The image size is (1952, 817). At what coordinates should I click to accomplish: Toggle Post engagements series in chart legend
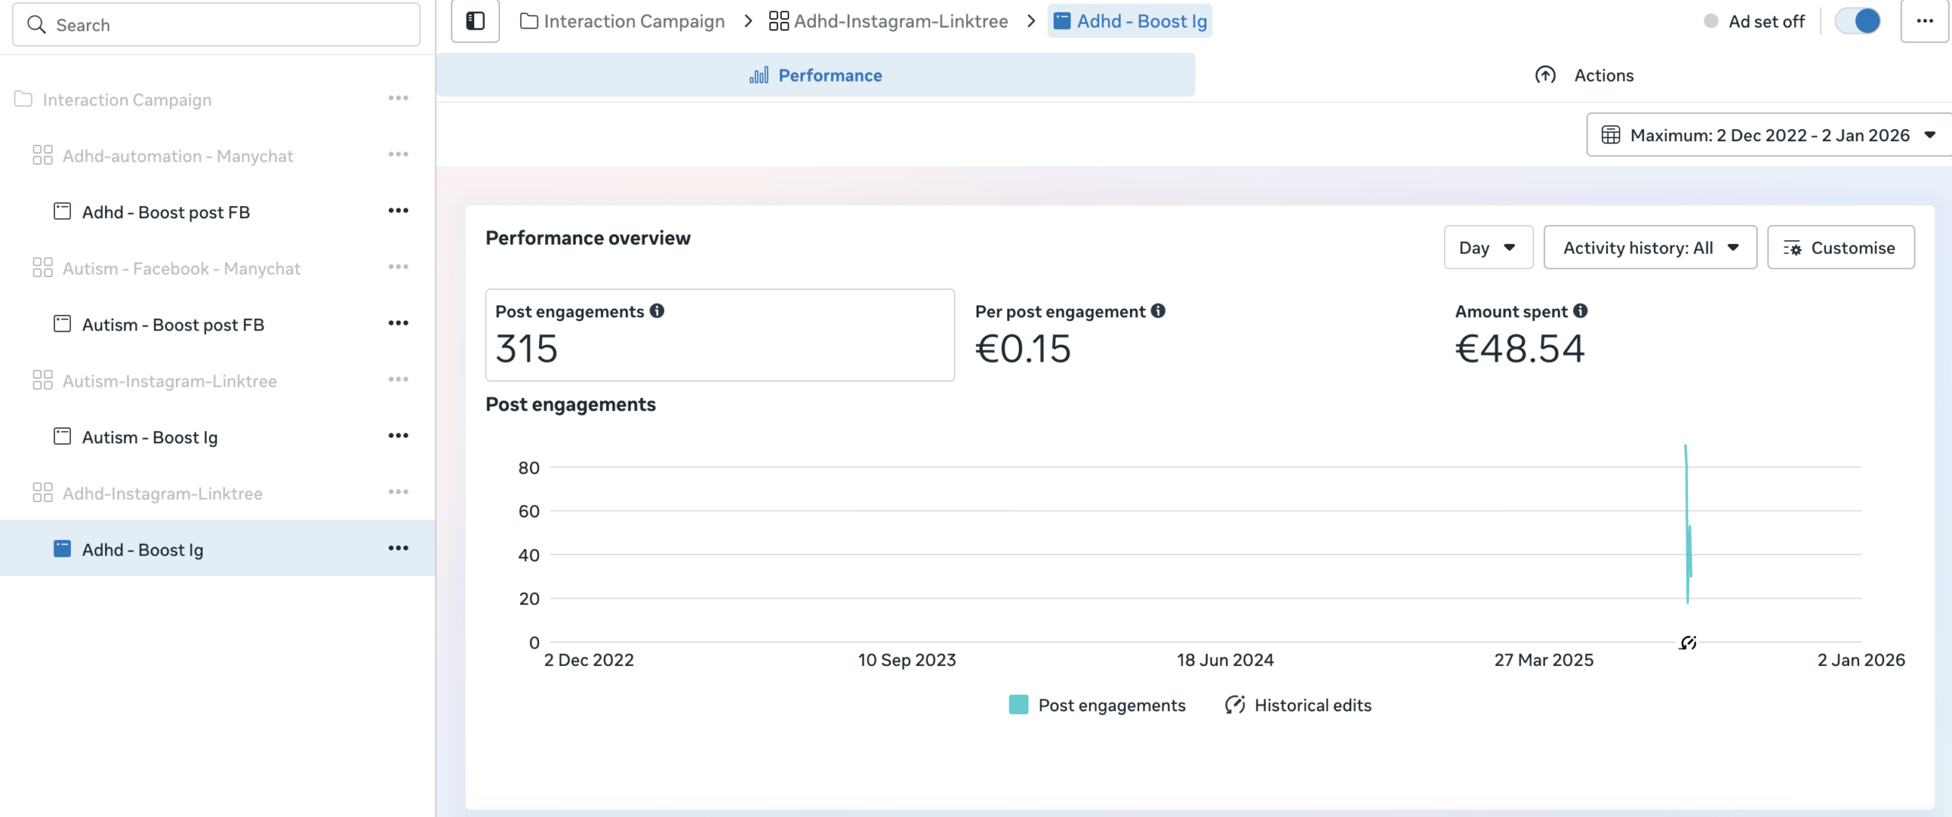pyautogui.click(x=1097, y=705)
